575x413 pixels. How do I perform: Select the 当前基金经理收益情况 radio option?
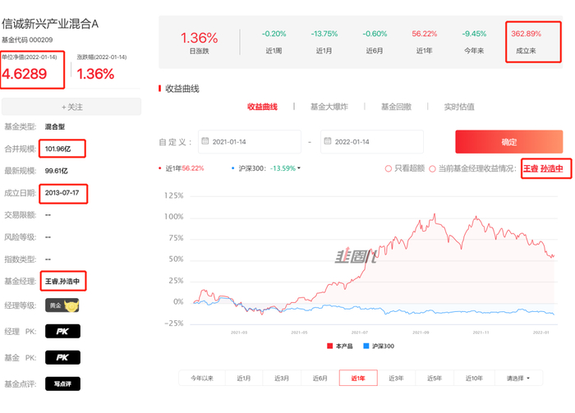coord(432,168)
